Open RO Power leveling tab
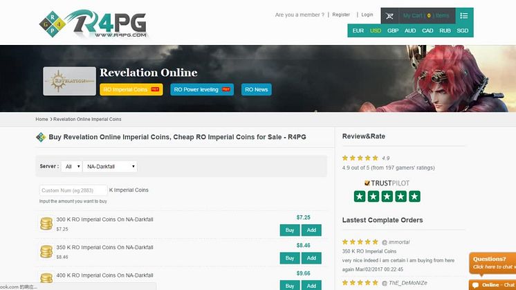Screen dimensions: 516x290 point(202,89)
